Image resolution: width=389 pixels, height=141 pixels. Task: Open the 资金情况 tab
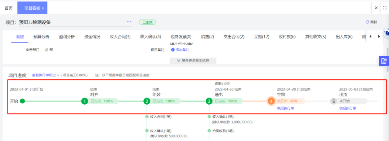click(x=92, y=37)
